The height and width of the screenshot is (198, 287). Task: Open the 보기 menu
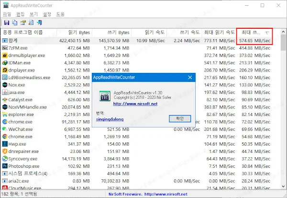[33, 14]
